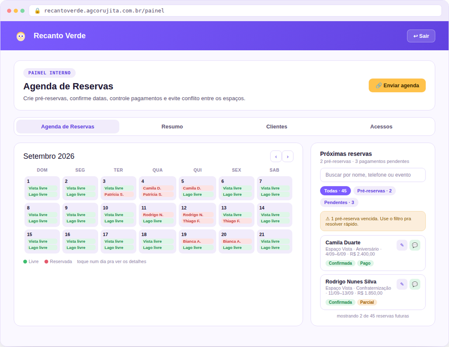The width and height of the screenshot is (449, 347).
Task: Click the padlock icon in the address bar
Action: (x=38, y=11)
